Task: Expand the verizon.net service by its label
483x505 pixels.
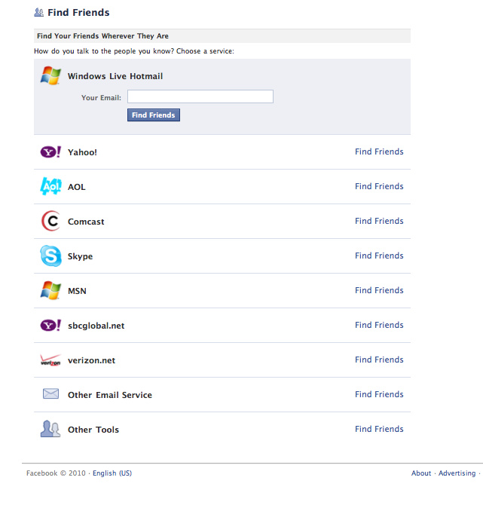Action: pos(91,360)
